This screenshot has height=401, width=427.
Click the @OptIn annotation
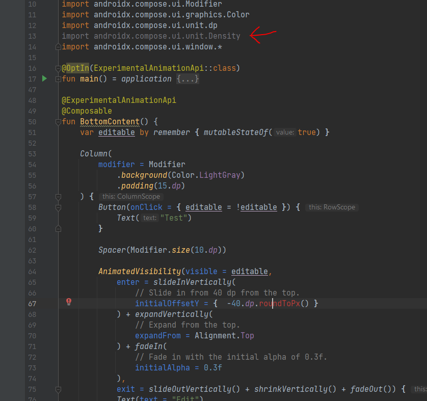(75, 68)
